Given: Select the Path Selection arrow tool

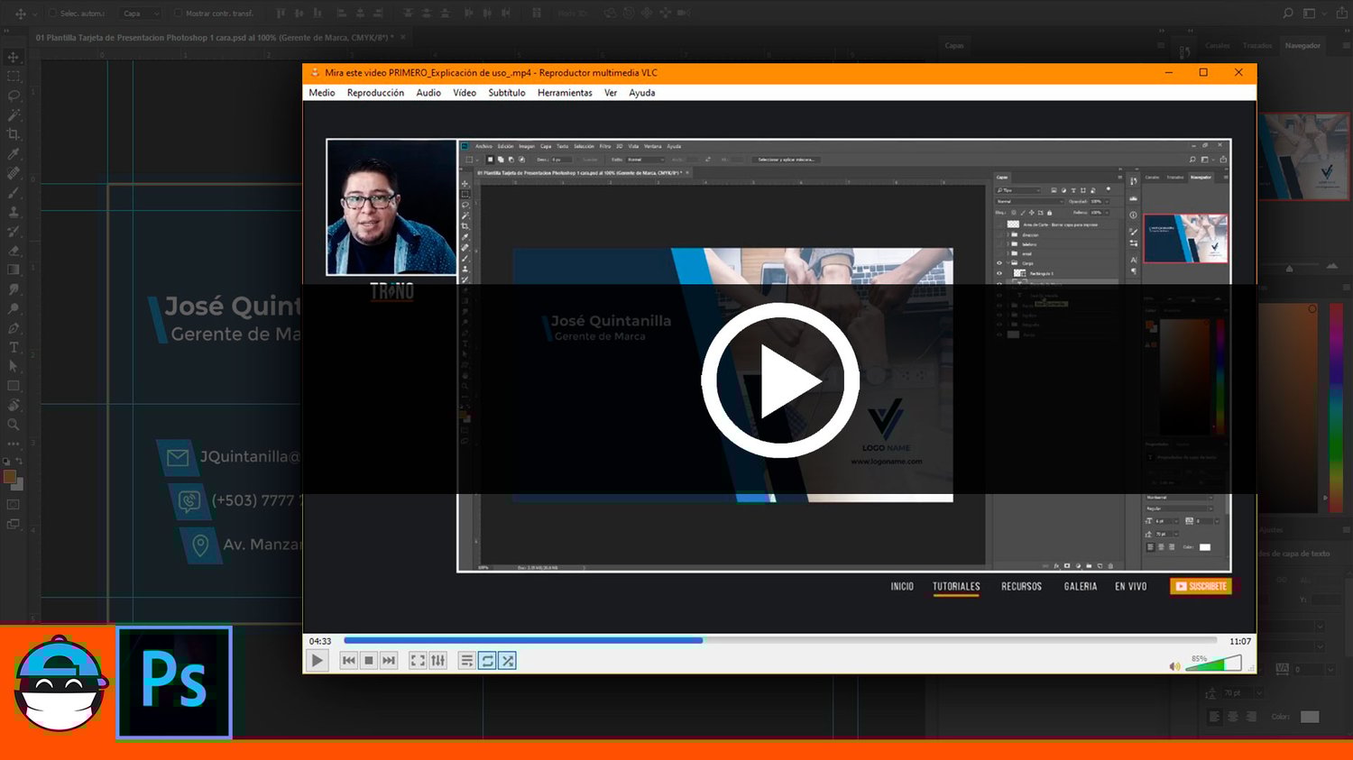Looking at the screenshot, I should [x=14, y=366].
